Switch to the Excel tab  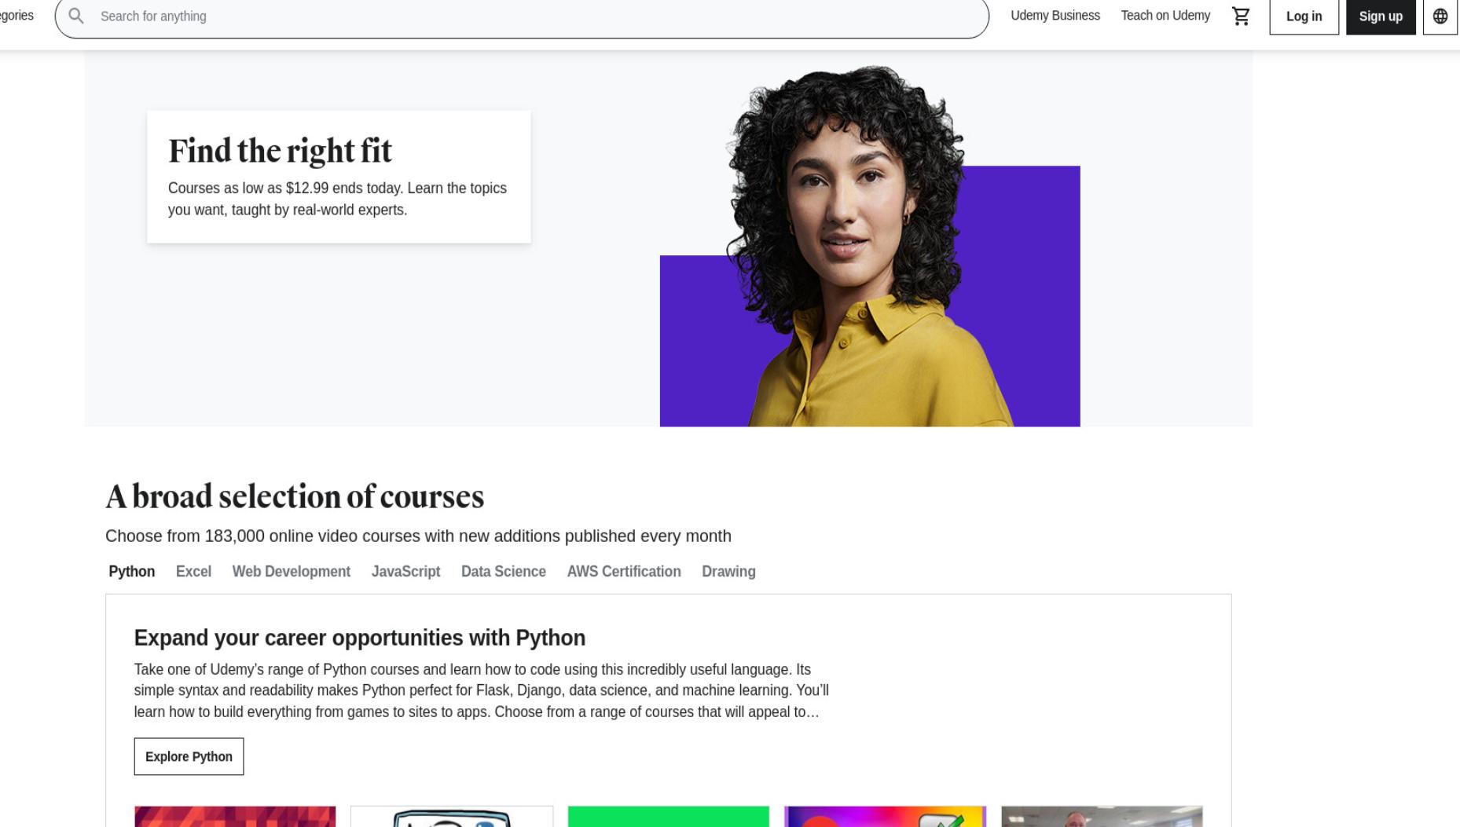(193, 572)
